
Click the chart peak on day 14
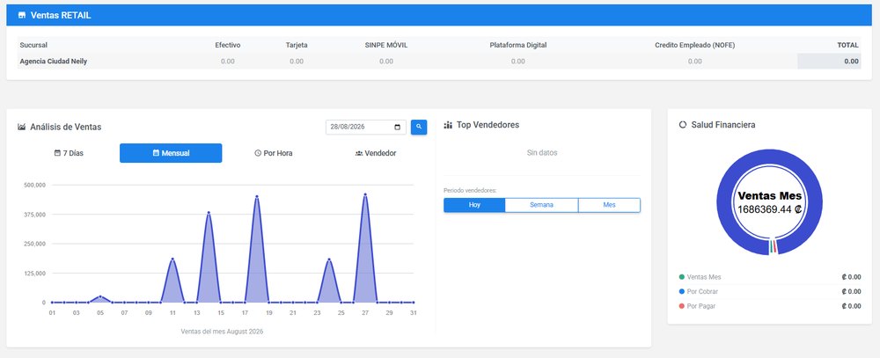[209, 213]
